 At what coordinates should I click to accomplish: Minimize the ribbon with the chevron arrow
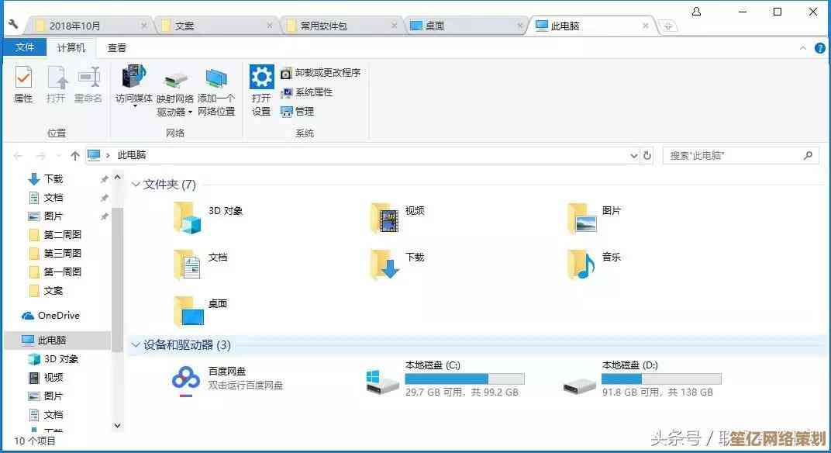tap(804, 48)
